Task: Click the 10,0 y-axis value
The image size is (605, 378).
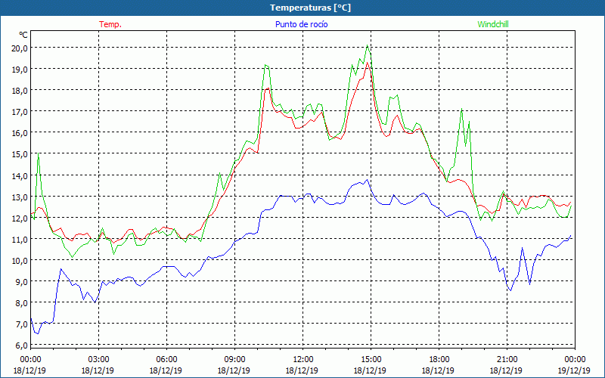Action: 20,260
